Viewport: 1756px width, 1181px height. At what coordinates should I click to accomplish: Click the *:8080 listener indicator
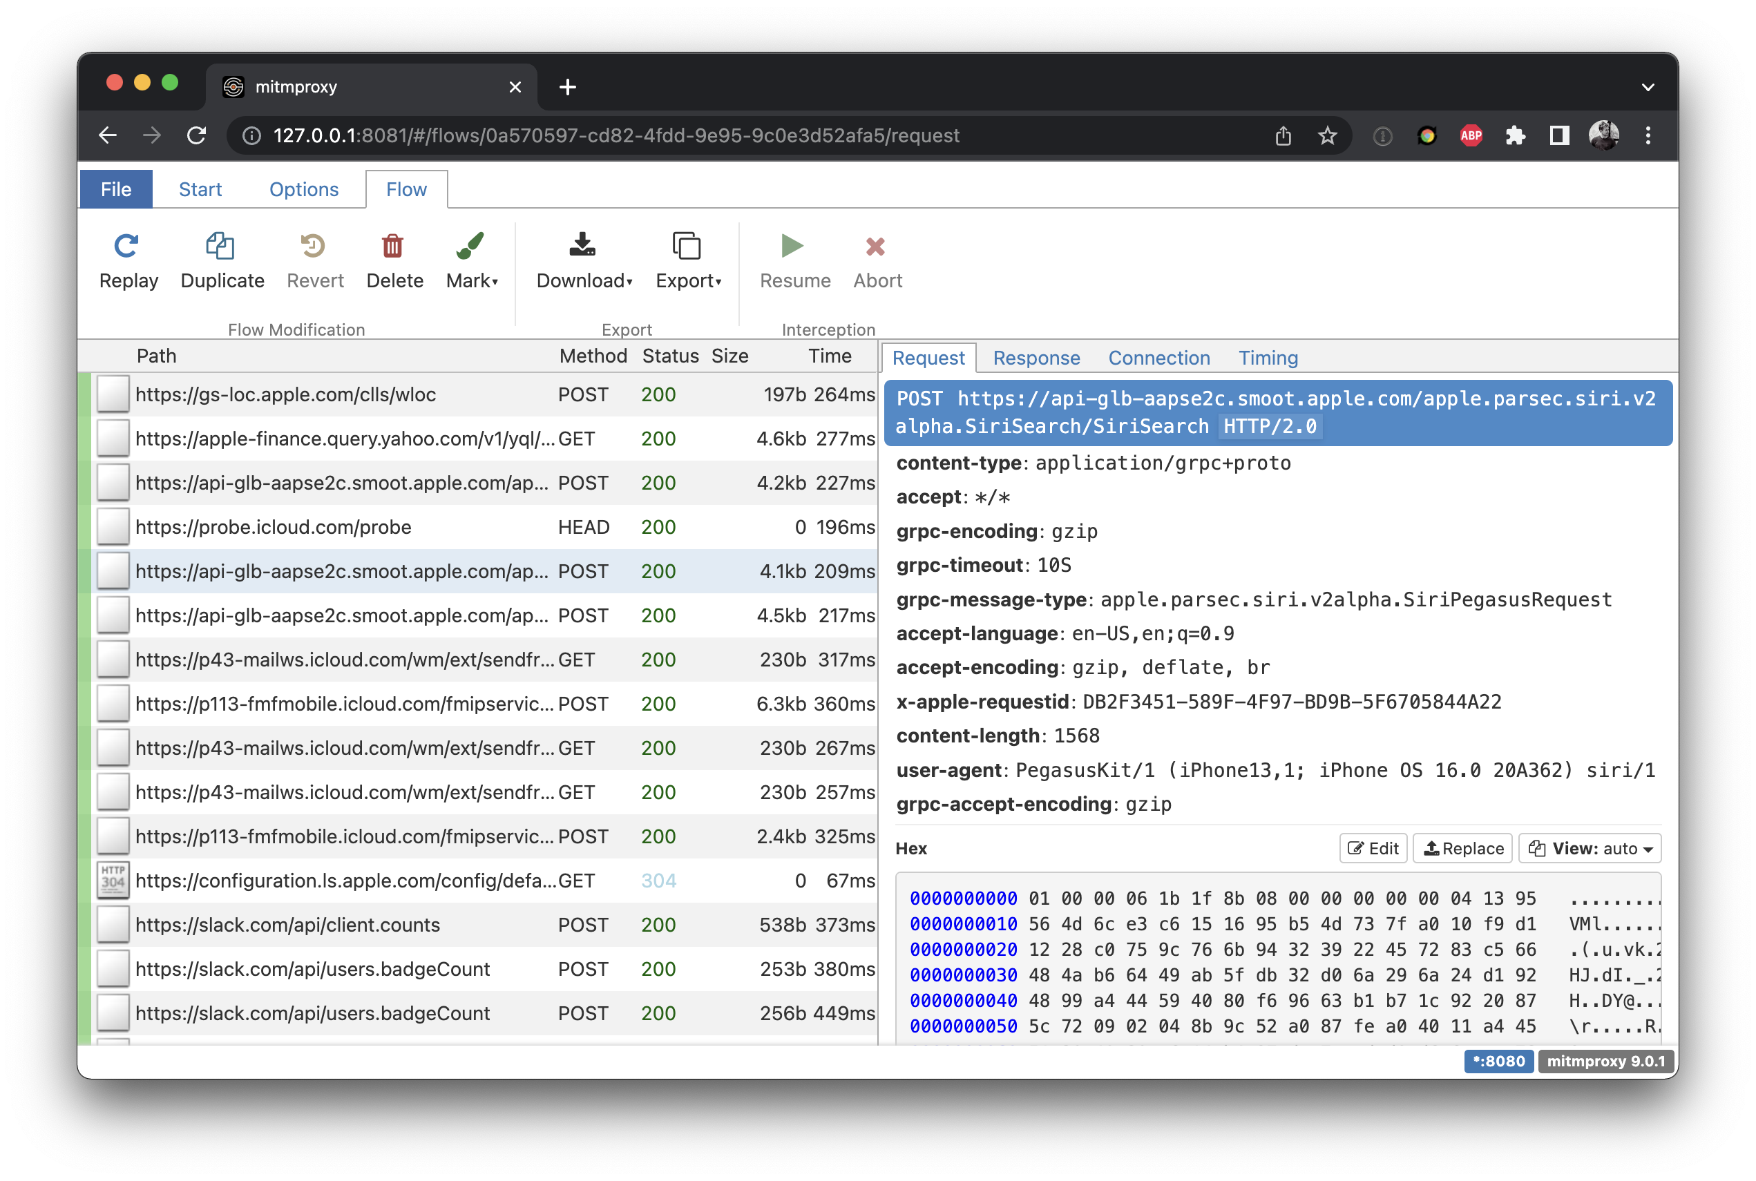1498,1062
